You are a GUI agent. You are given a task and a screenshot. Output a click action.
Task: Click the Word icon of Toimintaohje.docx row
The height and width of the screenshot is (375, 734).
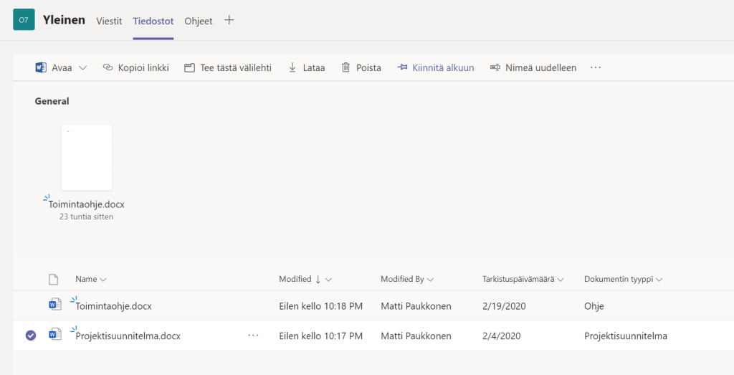[x=54, y=305]
